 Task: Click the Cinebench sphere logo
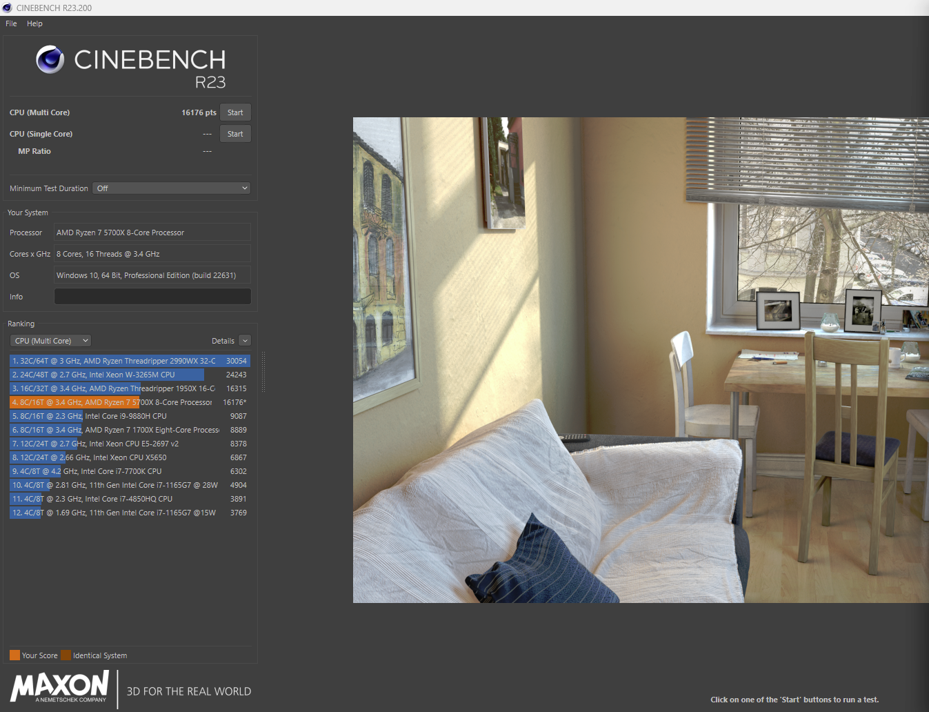coord(50,59)
